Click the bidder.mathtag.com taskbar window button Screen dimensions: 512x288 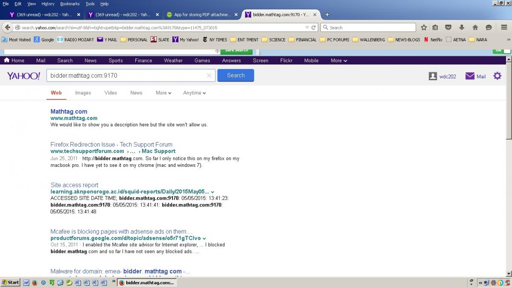[146, 282]
